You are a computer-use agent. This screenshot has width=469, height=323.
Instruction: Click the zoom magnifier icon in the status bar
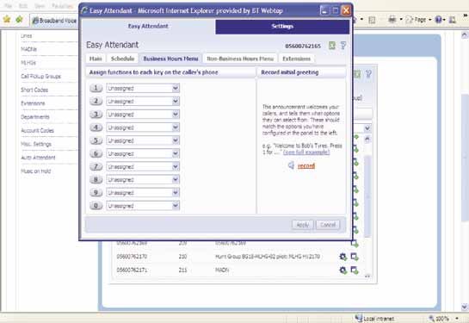click(432, 319)
